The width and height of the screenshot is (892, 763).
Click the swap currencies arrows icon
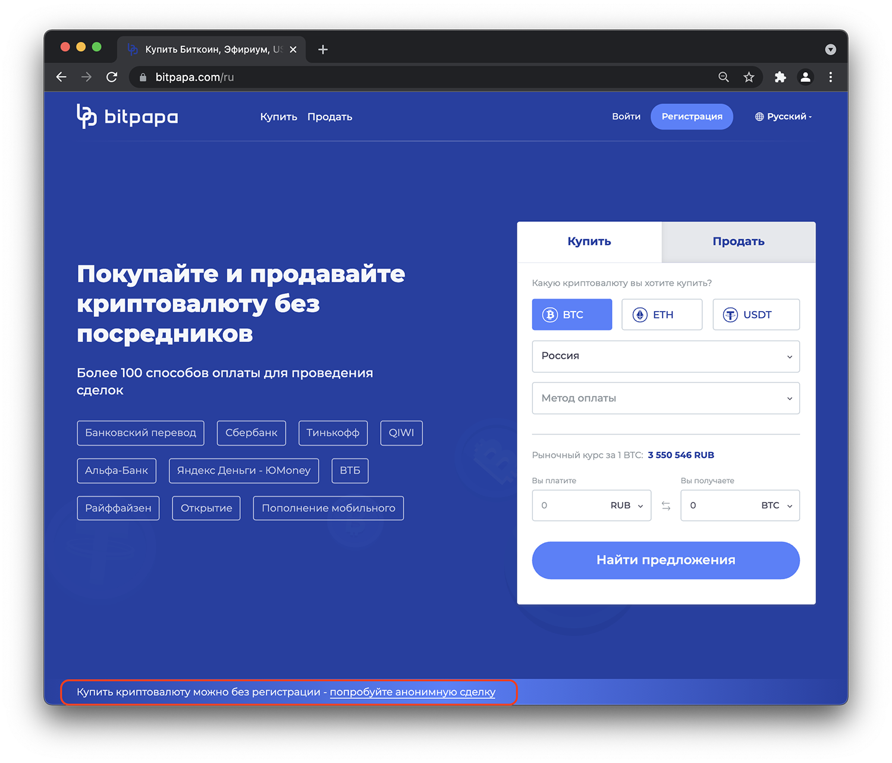tap(666, 505)
